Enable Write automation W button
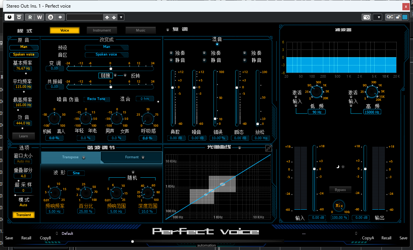 point(40,17)
